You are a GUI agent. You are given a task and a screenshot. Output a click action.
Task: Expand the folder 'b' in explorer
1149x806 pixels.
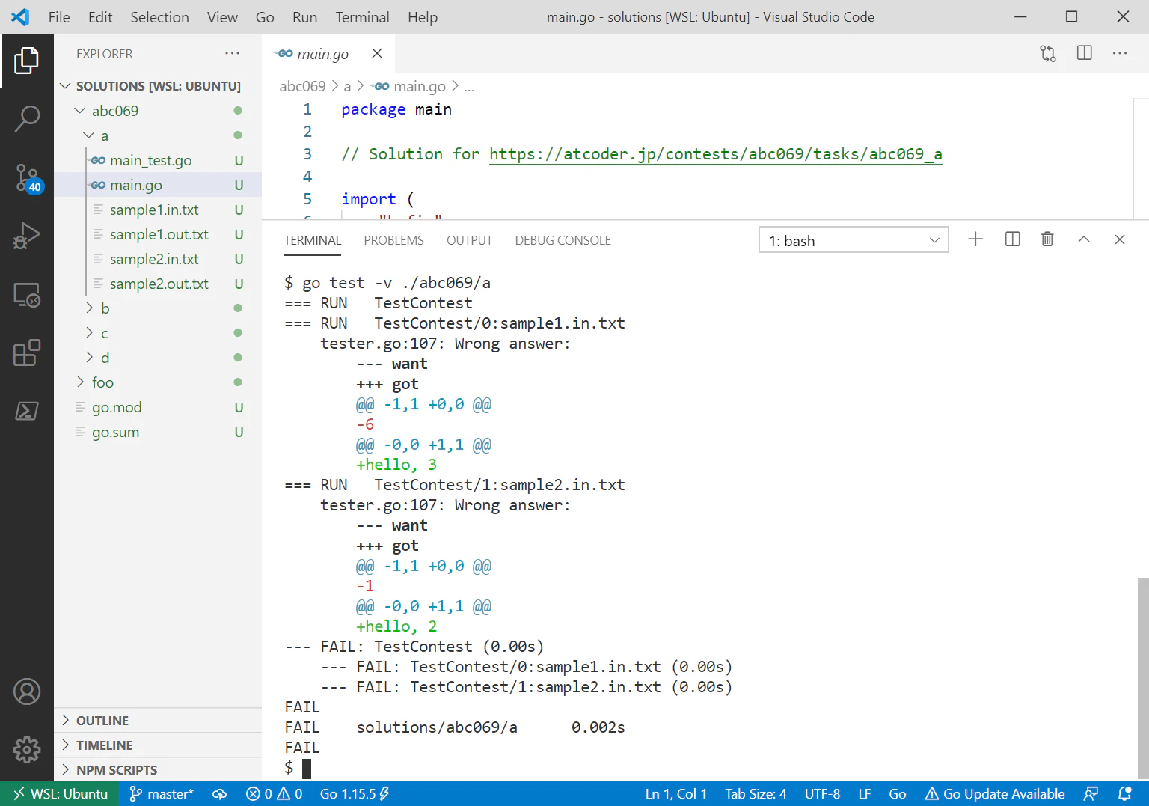(105, 308)
